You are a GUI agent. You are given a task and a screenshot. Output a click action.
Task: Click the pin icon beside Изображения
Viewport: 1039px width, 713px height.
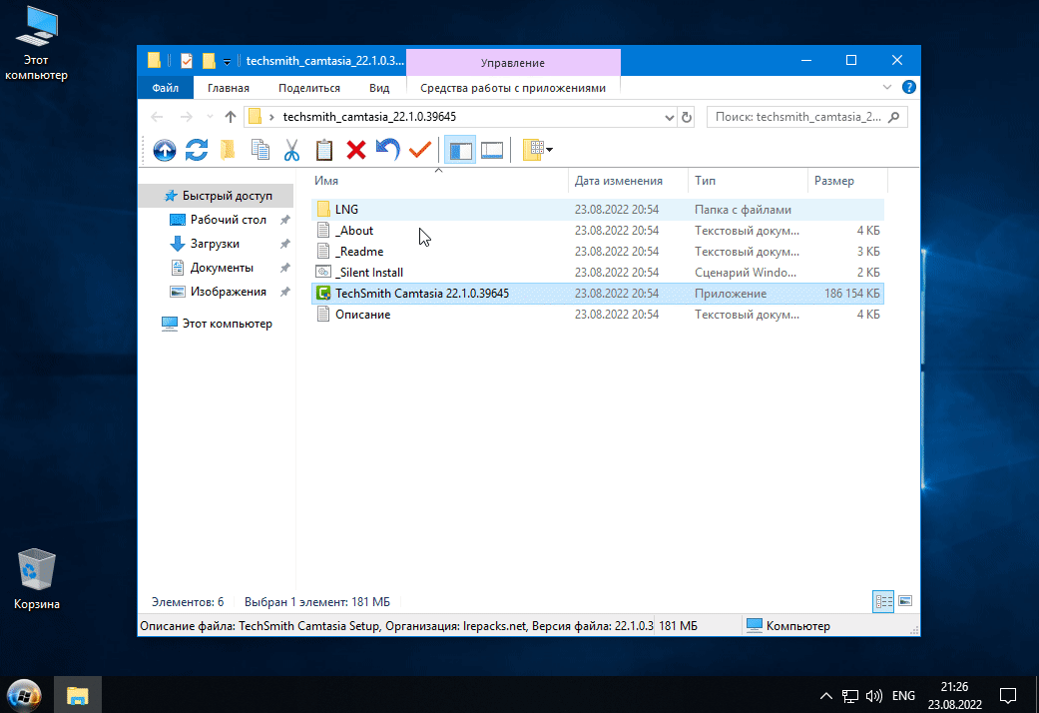[284, 292]
